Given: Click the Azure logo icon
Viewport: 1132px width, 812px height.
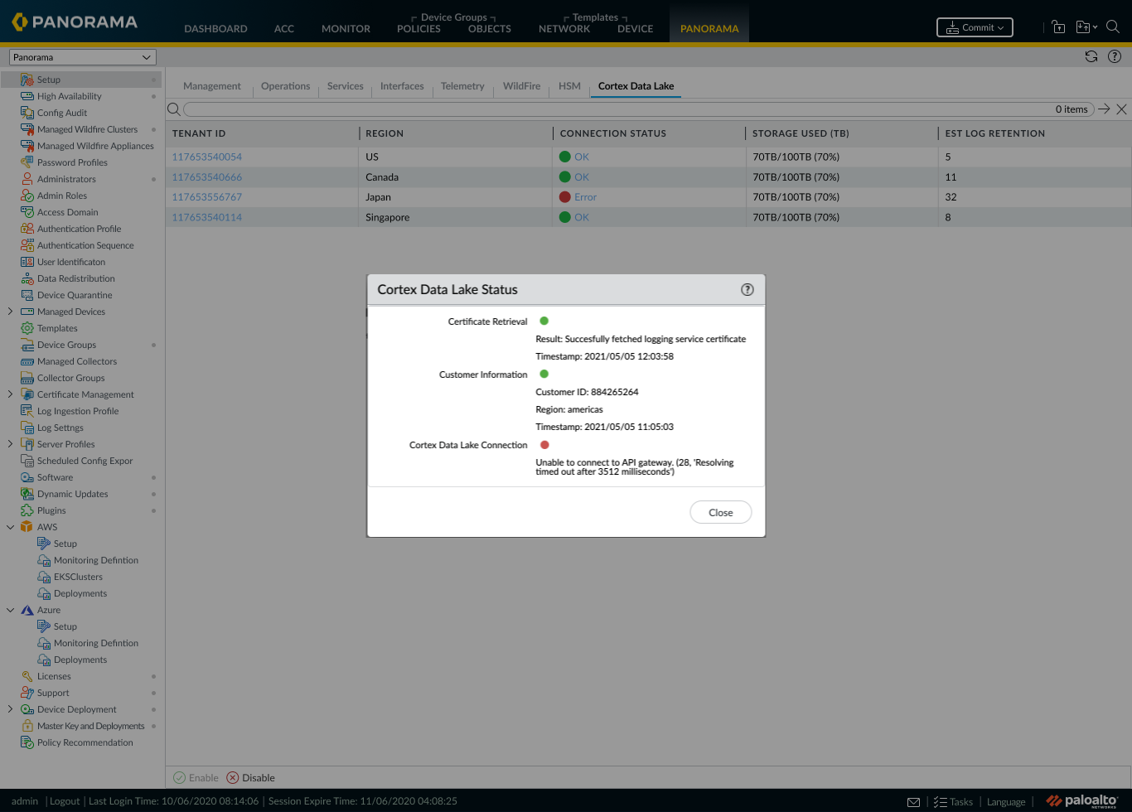Looking at the screenshot, I should click(27, 610).
